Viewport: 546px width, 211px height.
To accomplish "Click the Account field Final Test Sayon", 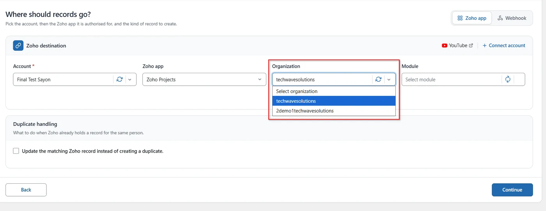I will (x=75, y=79).
